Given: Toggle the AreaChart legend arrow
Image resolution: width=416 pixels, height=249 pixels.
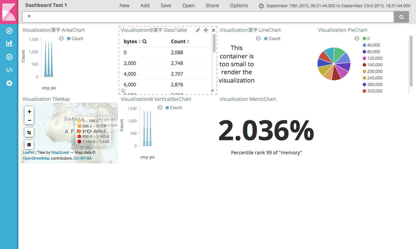Looking at the screenshot, I should point(61,38).
